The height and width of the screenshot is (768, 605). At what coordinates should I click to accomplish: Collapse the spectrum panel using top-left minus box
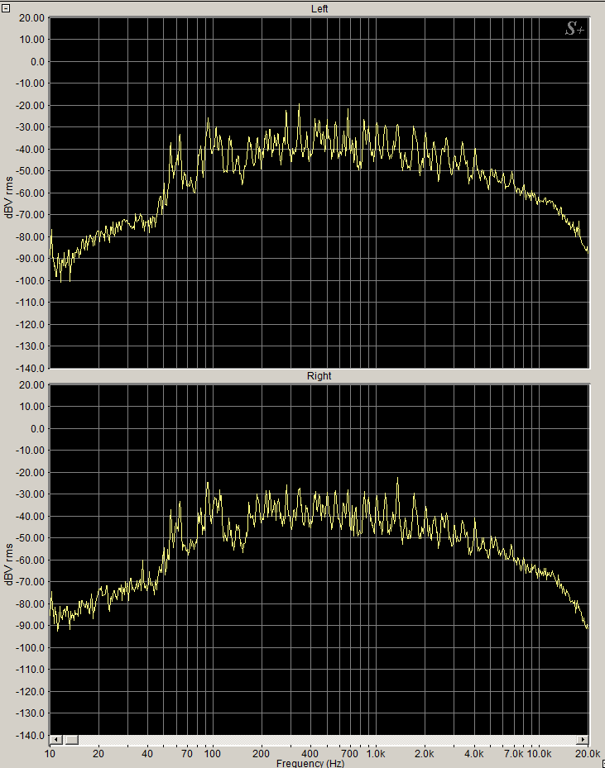(5, 5)
